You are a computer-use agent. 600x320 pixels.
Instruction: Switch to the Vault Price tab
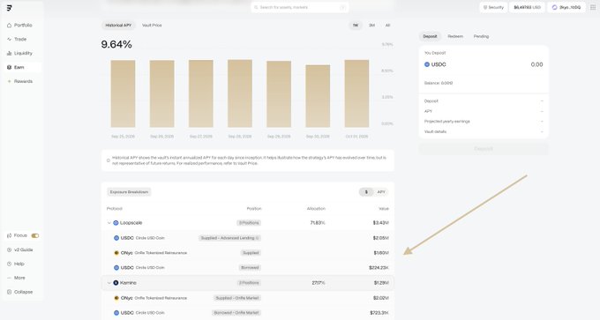click(152, 26)
